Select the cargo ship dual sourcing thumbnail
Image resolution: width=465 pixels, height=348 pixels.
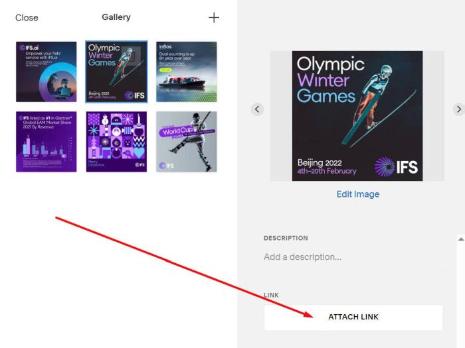pos(187,72)
